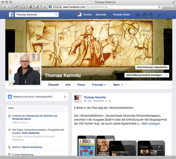This screenshot has width=176, height=159.
Task: Click the post privacy globe icon
Action: (x=110, y=101)
